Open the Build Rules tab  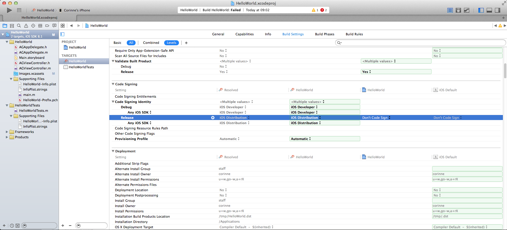click(354, 34)
